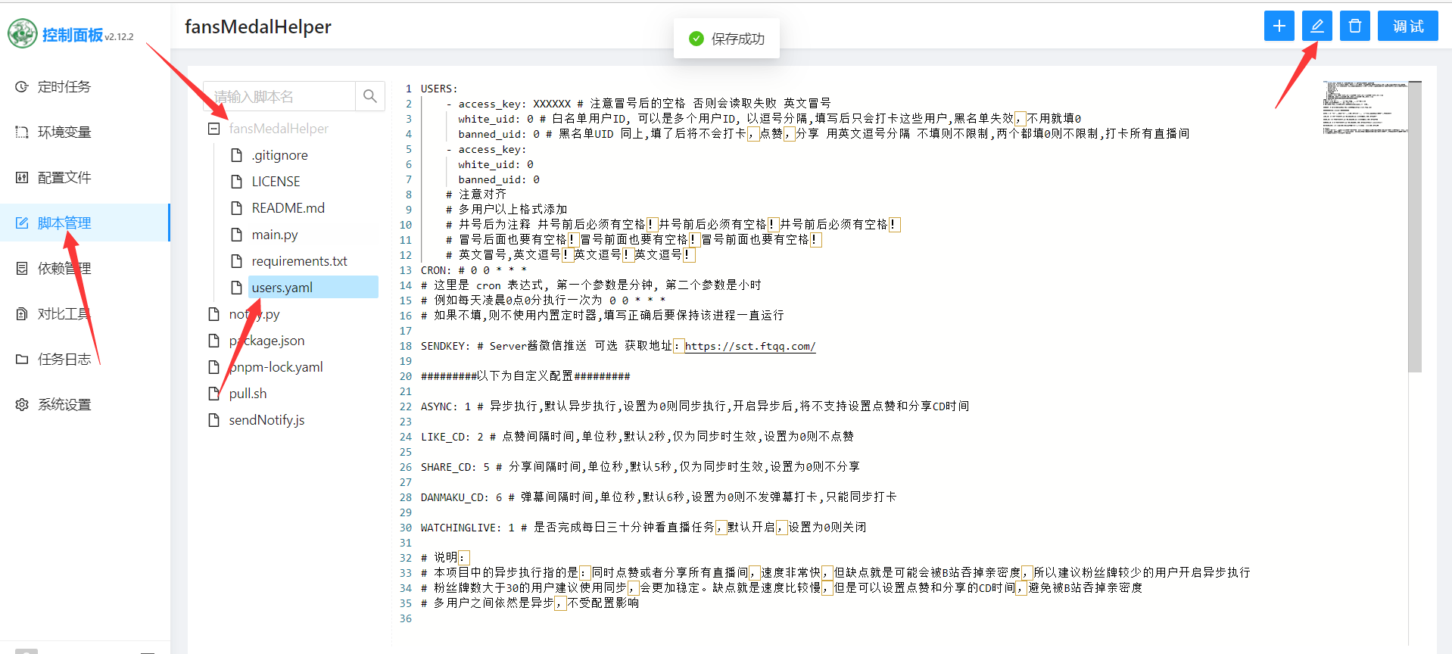Click the 控制面板 logo icon
The image size is (1452, 654).
click(x=23, y=34)
